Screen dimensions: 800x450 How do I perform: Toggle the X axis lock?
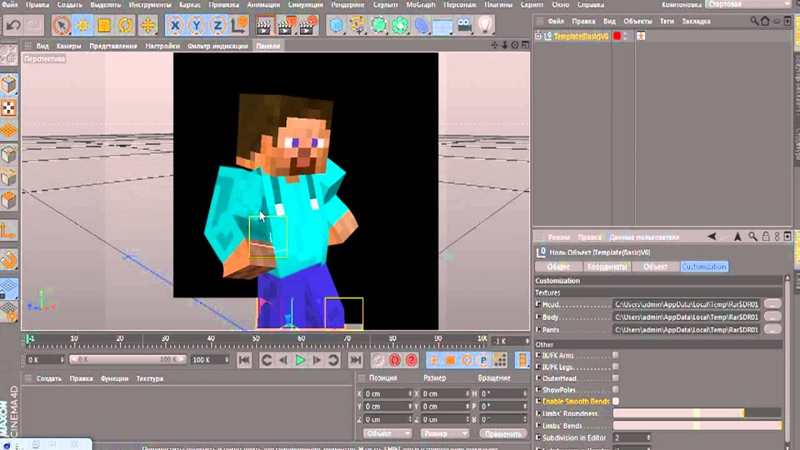coord(175,26)
